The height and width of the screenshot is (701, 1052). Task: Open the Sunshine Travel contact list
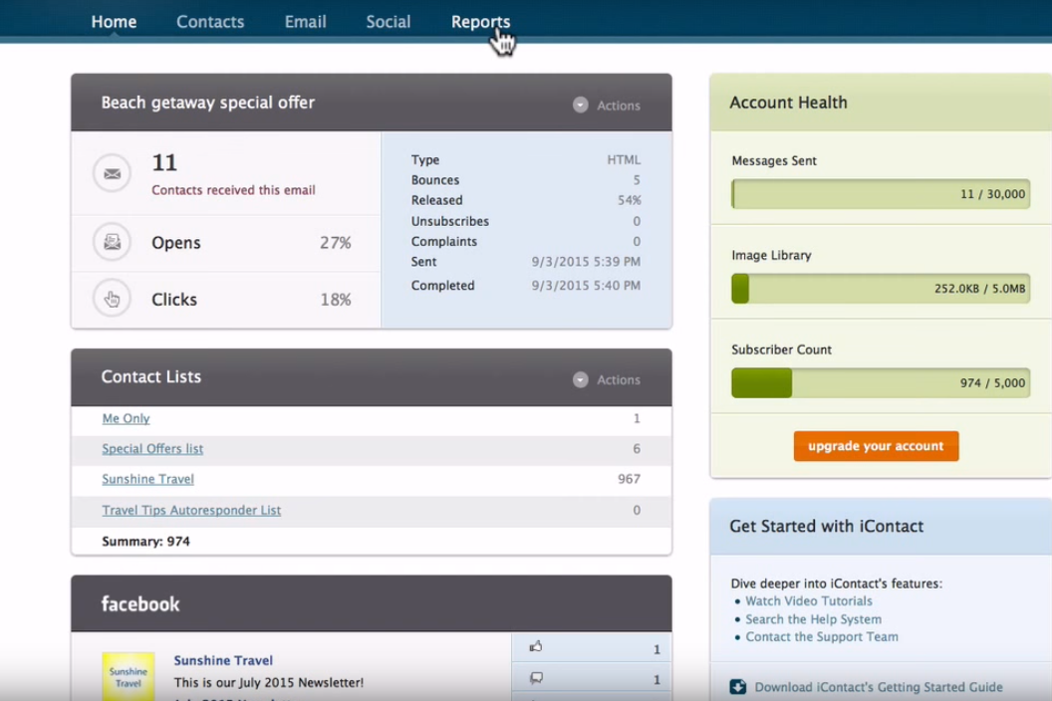[147, 479]
